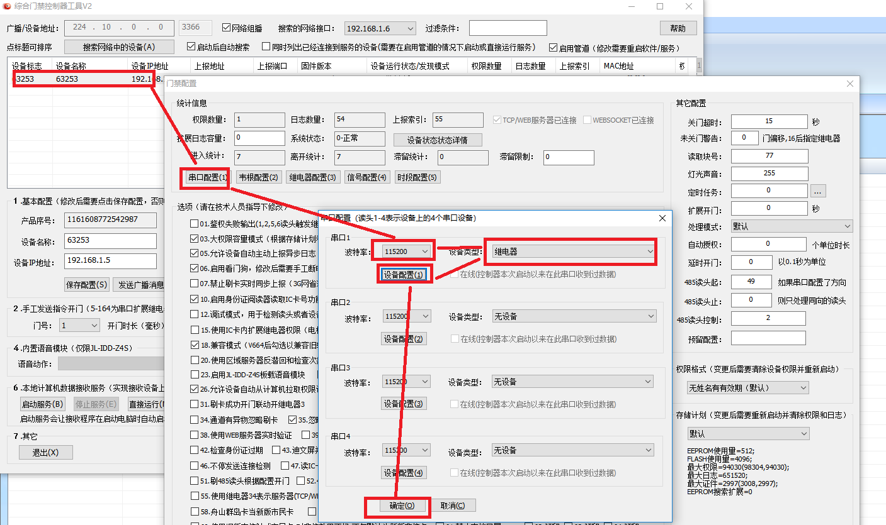Enable 同时列出已经连接到服务的设备 checkbox
This screenshot has height=525, width=886.
click(x=267, y=47)
